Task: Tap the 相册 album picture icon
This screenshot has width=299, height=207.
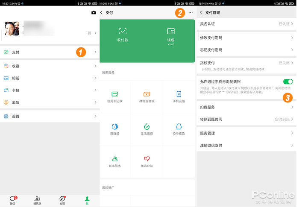Action: [6, 78]
